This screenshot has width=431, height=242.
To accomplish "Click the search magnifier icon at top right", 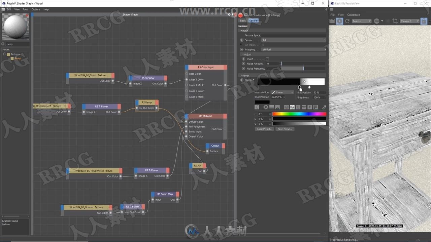I will (x=326, y=9).
